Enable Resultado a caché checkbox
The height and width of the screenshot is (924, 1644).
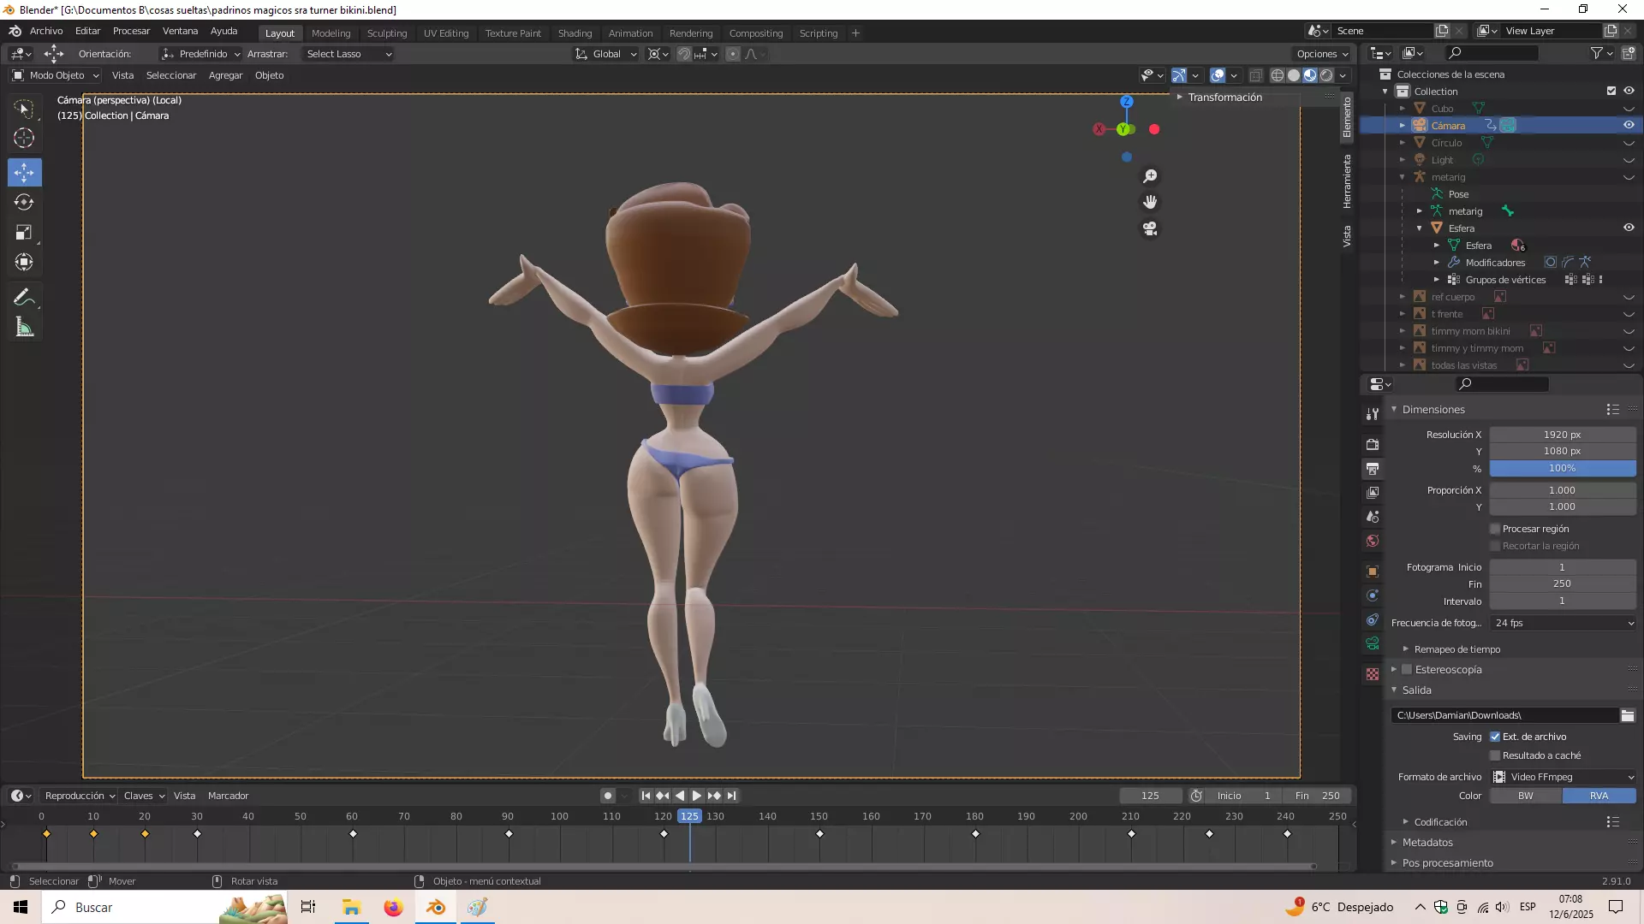pos(1495,755)
